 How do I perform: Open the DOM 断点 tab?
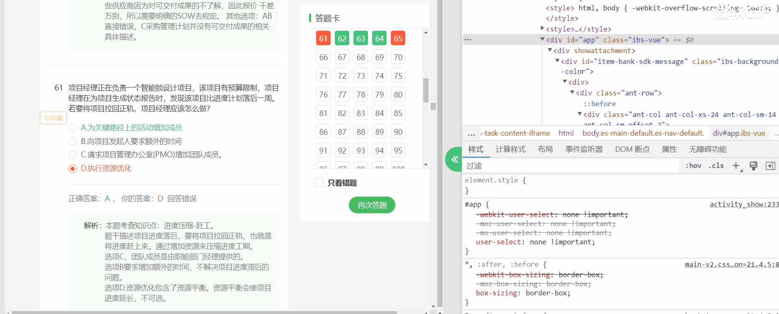(x=633, y=149)
